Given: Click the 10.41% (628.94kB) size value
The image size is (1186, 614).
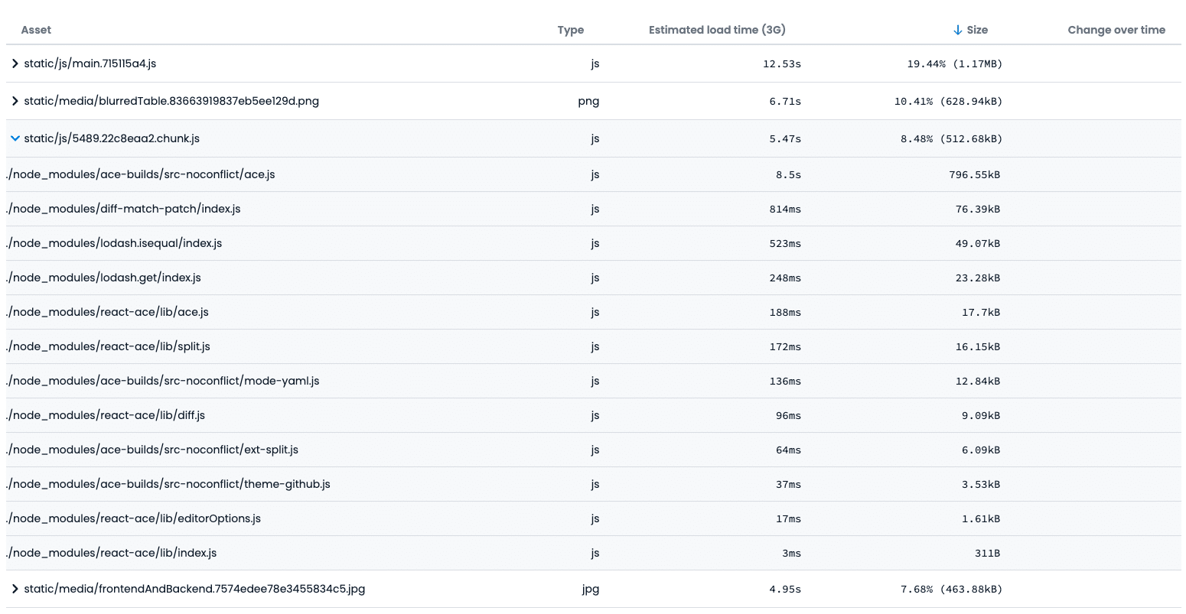Looking at the screenshot, I should [x=948, y=101].
